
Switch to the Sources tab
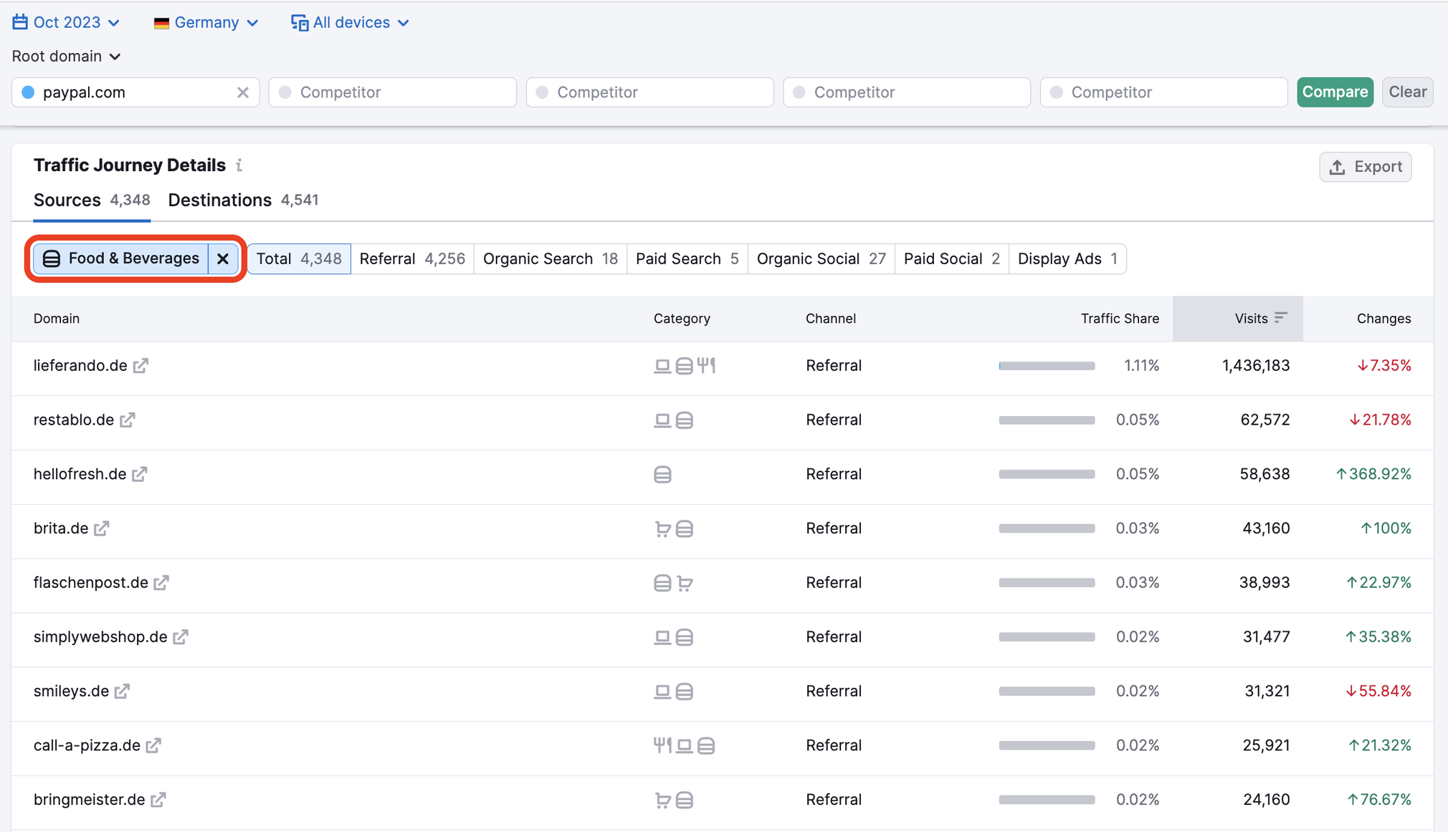pos(92,200)
